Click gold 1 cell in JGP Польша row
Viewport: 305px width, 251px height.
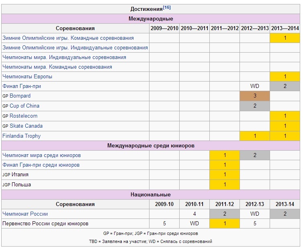(x=225, y=184)
